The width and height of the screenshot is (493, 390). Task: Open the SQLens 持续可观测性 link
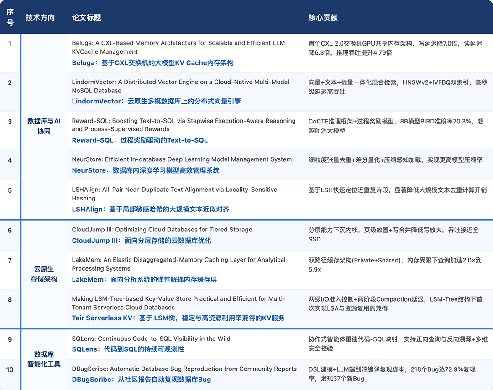128,349
